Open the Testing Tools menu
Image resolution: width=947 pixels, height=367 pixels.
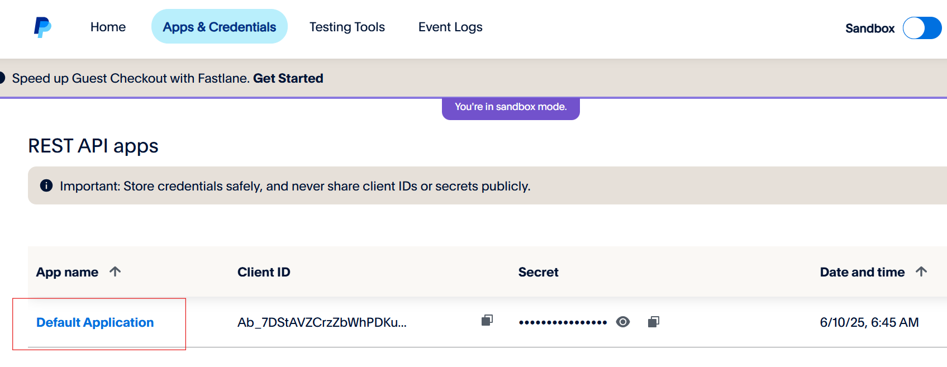coord(347,27)
